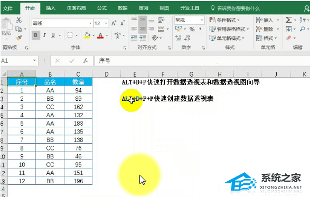Click 删除 in the cells group

(265, 29)
